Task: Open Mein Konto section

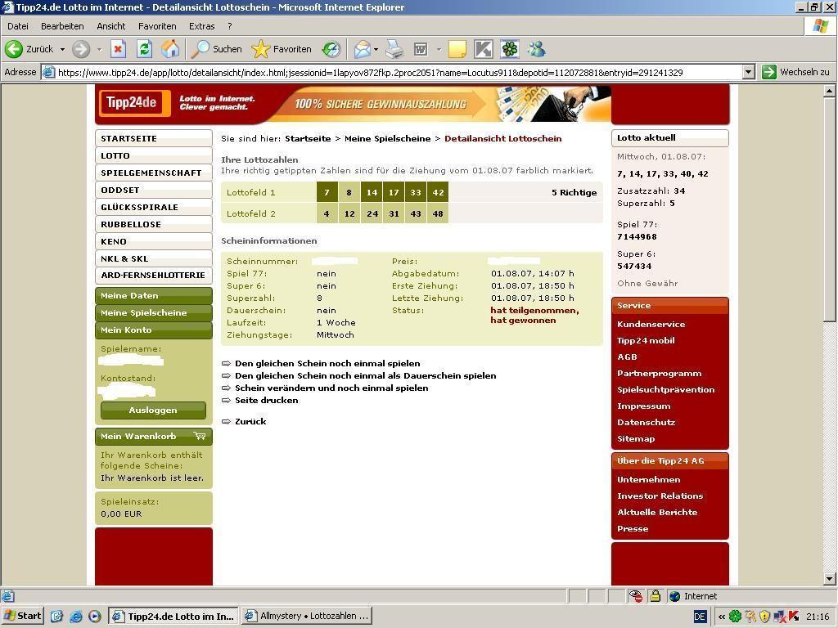Action: click(153, 330)
